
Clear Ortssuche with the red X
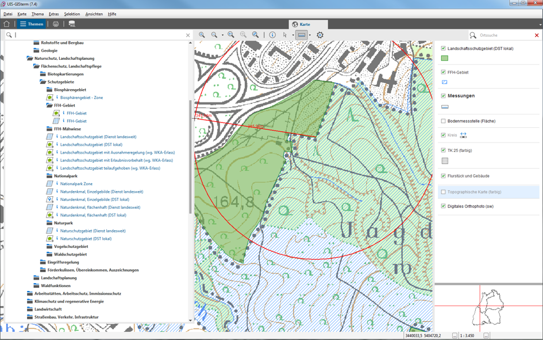pos(537,35)
